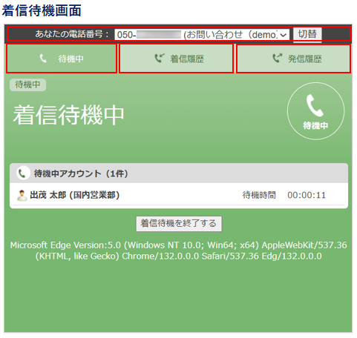Click the handset icon in the 待機中 tab
Screen dimensions: 357x338
[x=43, y=59]
